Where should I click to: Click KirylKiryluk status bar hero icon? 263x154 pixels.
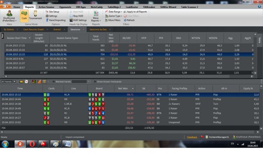[234, 137]
